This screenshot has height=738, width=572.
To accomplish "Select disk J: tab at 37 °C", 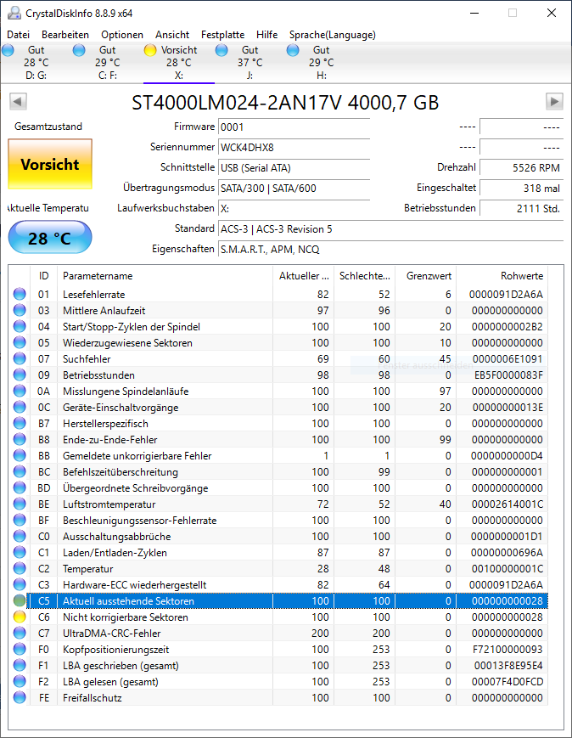I will pos(250,63).
